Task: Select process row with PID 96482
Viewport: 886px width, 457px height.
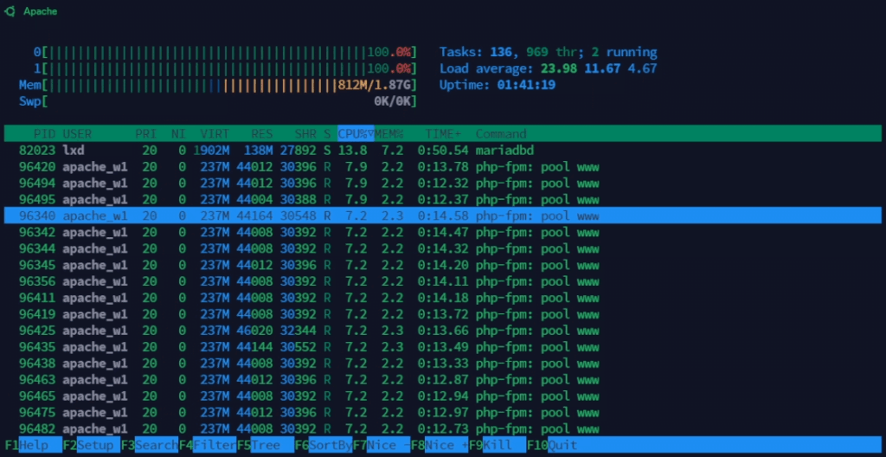Action: click(442, 428)
